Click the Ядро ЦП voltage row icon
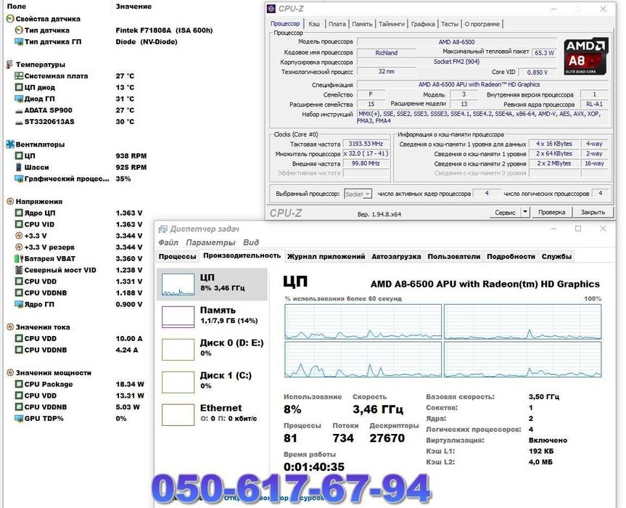The image size is (626, 508). 18,213
